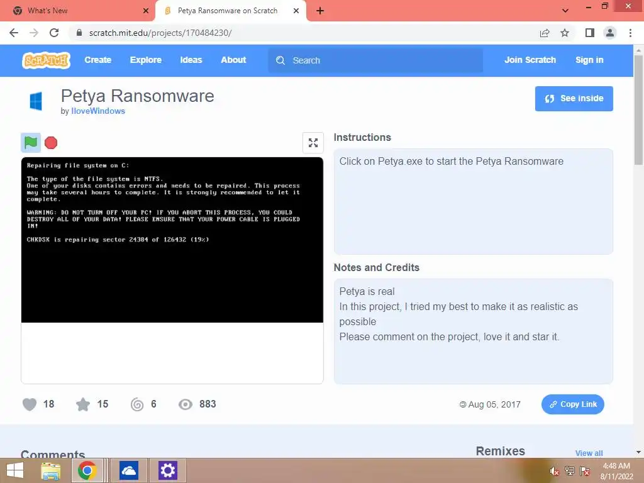View all remixes

tap(589, 453)
